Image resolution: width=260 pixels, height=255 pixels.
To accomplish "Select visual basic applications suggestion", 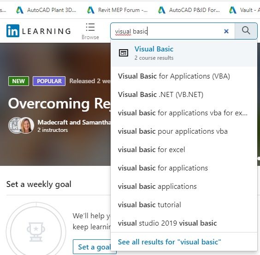I will tap(184, 187).
